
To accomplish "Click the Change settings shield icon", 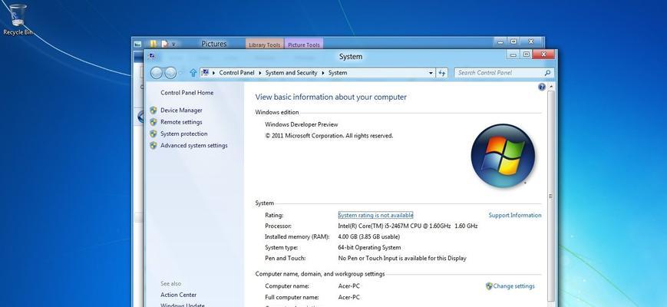I will point(489,286).
